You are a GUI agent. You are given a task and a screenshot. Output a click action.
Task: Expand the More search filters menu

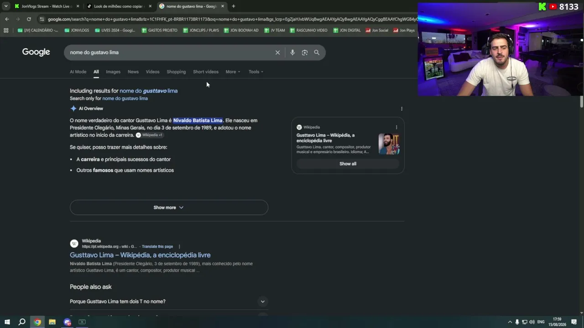coord(233,72)
